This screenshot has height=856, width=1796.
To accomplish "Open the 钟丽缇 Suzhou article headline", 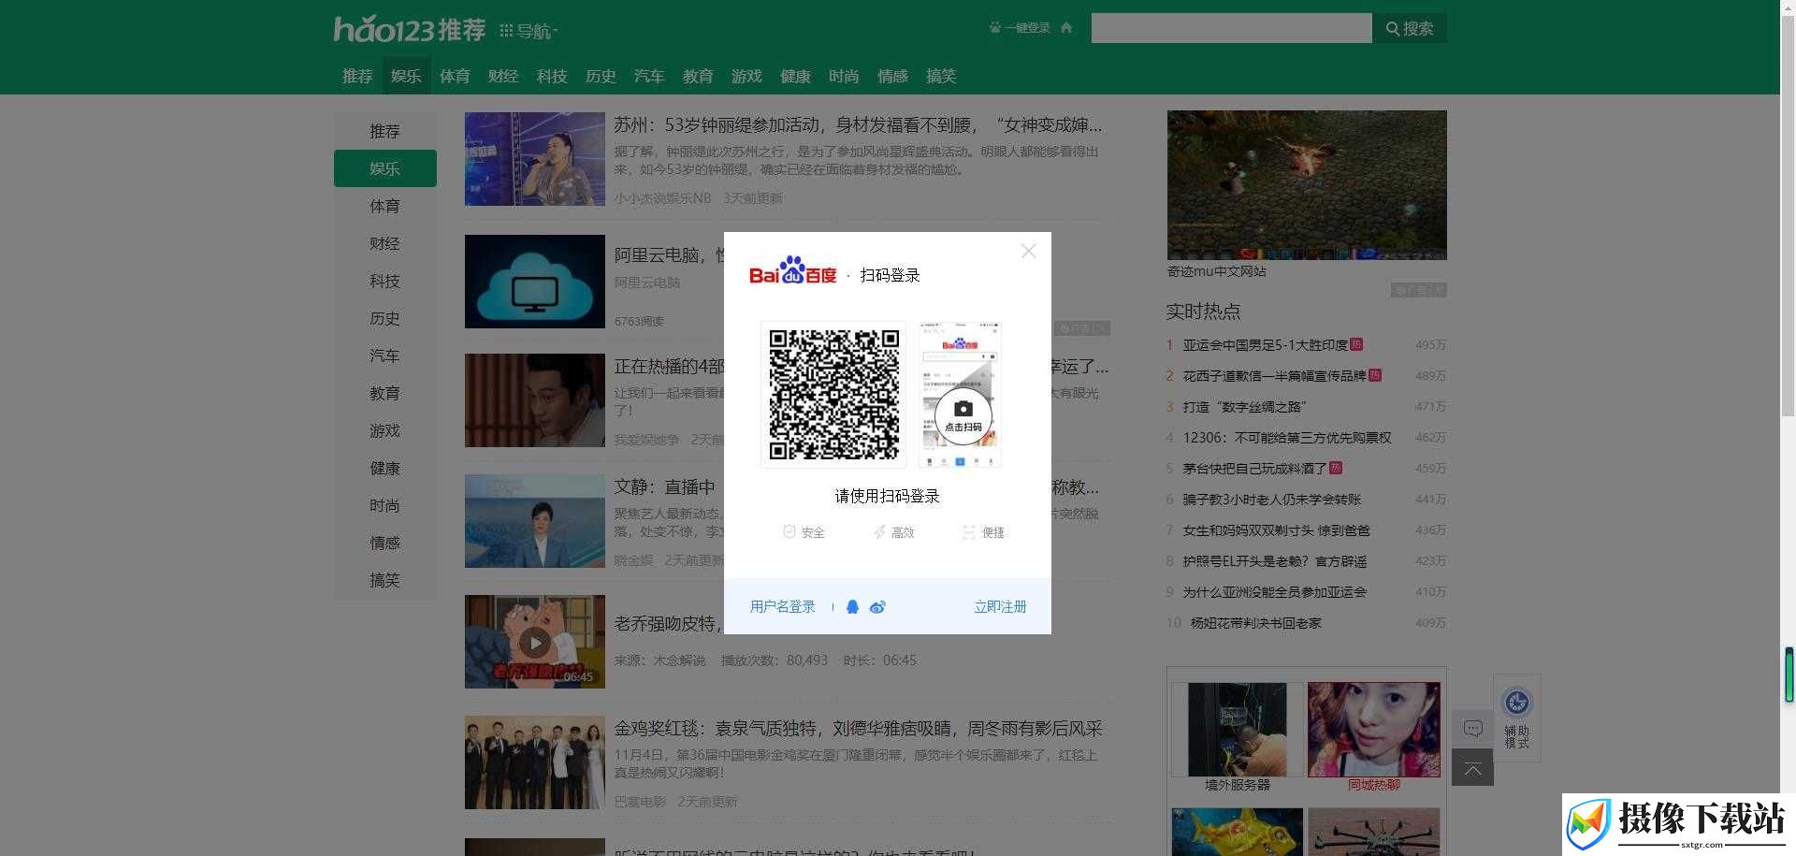I will [858, 124].
